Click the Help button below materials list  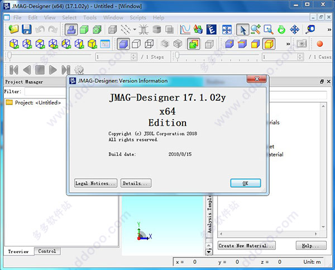(x=311, y=245)
